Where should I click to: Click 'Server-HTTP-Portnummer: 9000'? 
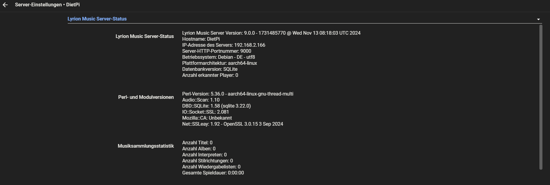[x=217, y=51]
